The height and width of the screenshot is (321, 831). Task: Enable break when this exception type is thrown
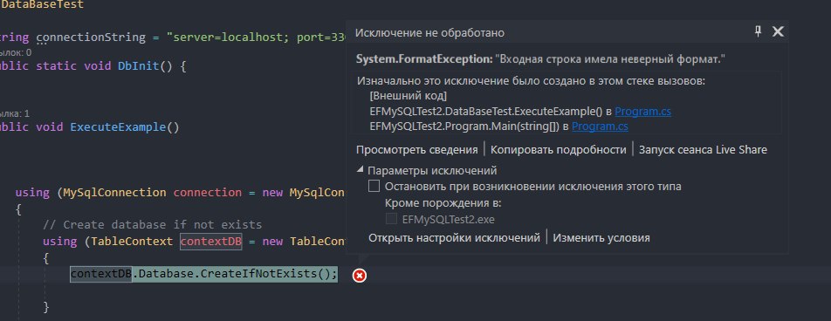374,186
